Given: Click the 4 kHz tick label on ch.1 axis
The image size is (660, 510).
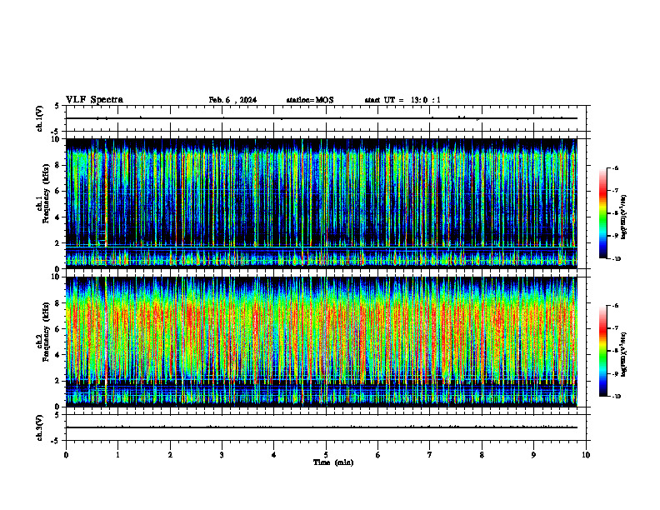Looking at the screenshot, I should point(58,217).
